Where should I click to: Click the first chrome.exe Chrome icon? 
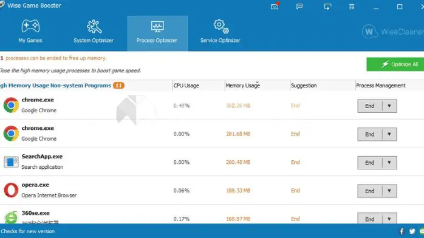(11, 105)
